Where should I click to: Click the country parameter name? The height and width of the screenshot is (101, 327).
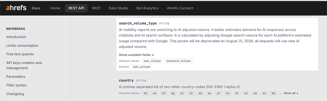126,80
